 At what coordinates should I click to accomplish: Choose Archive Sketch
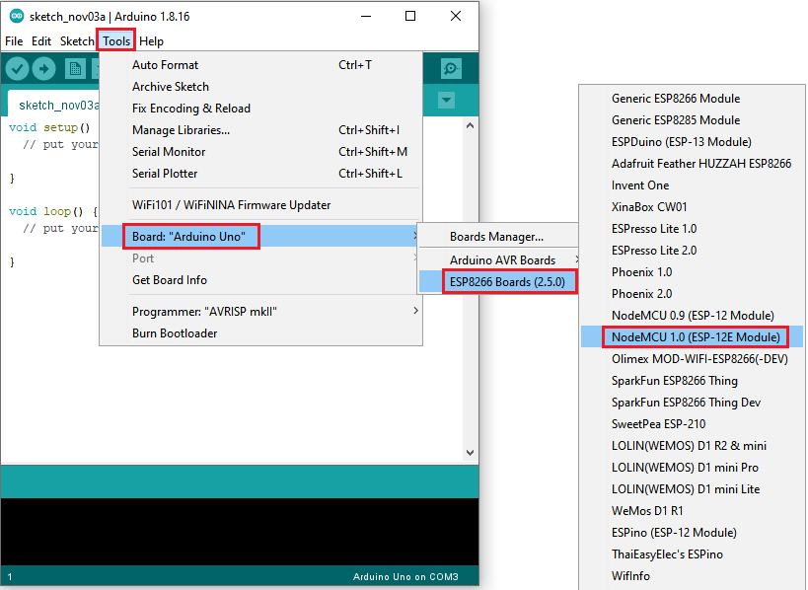coord(261,87)
